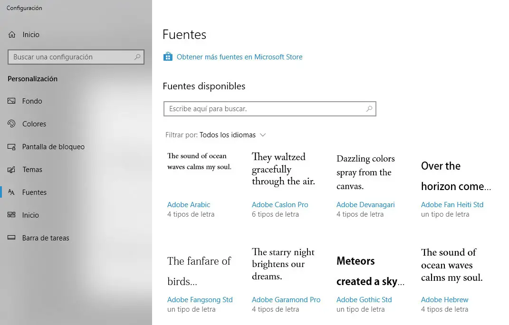509x325 pixels.
Task: Click the Over the horizon preview
Action: click(456, 176)
